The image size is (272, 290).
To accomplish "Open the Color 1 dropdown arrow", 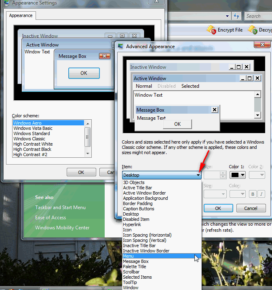I will (242, 175).
